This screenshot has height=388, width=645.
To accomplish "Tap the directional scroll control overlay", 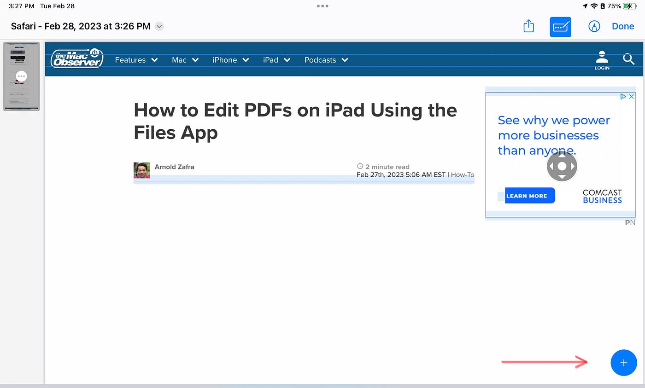I will click(562, 166).
